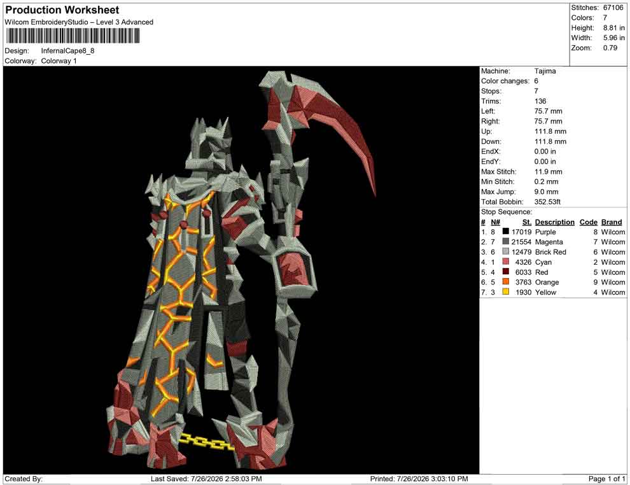The image size is (630, 485).
Task: Click the 'Code' column header
Action: 588,221
